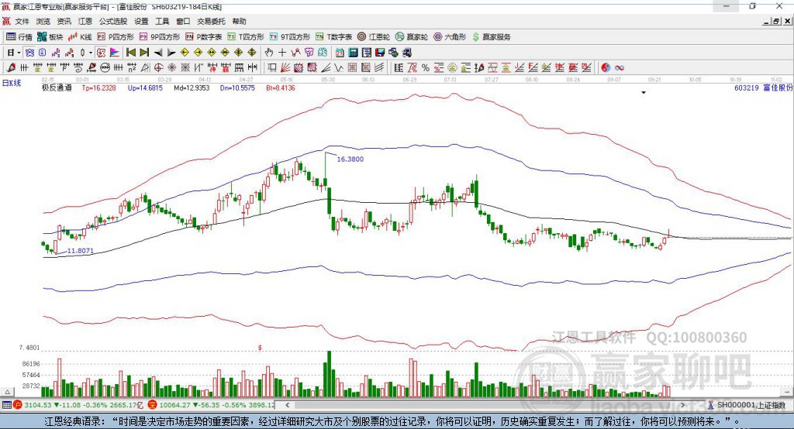Viewport: 794px width, 429px height.
Task: Select the circle target drawing tool
Action: 158,68
